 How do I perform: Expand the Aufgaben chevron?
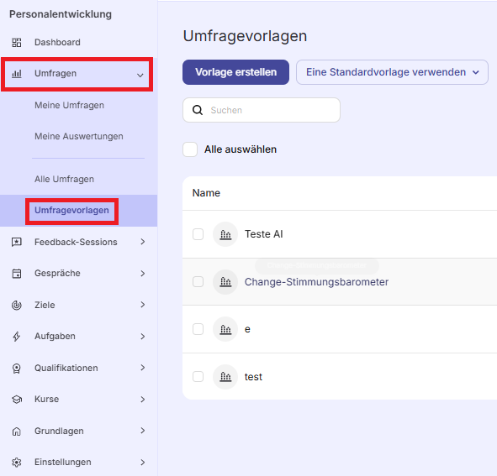143,337
